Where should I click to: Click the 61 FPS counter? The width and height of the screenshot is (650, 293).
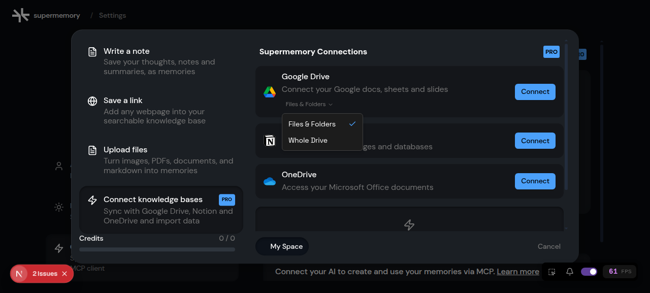(x=620, y=272)
